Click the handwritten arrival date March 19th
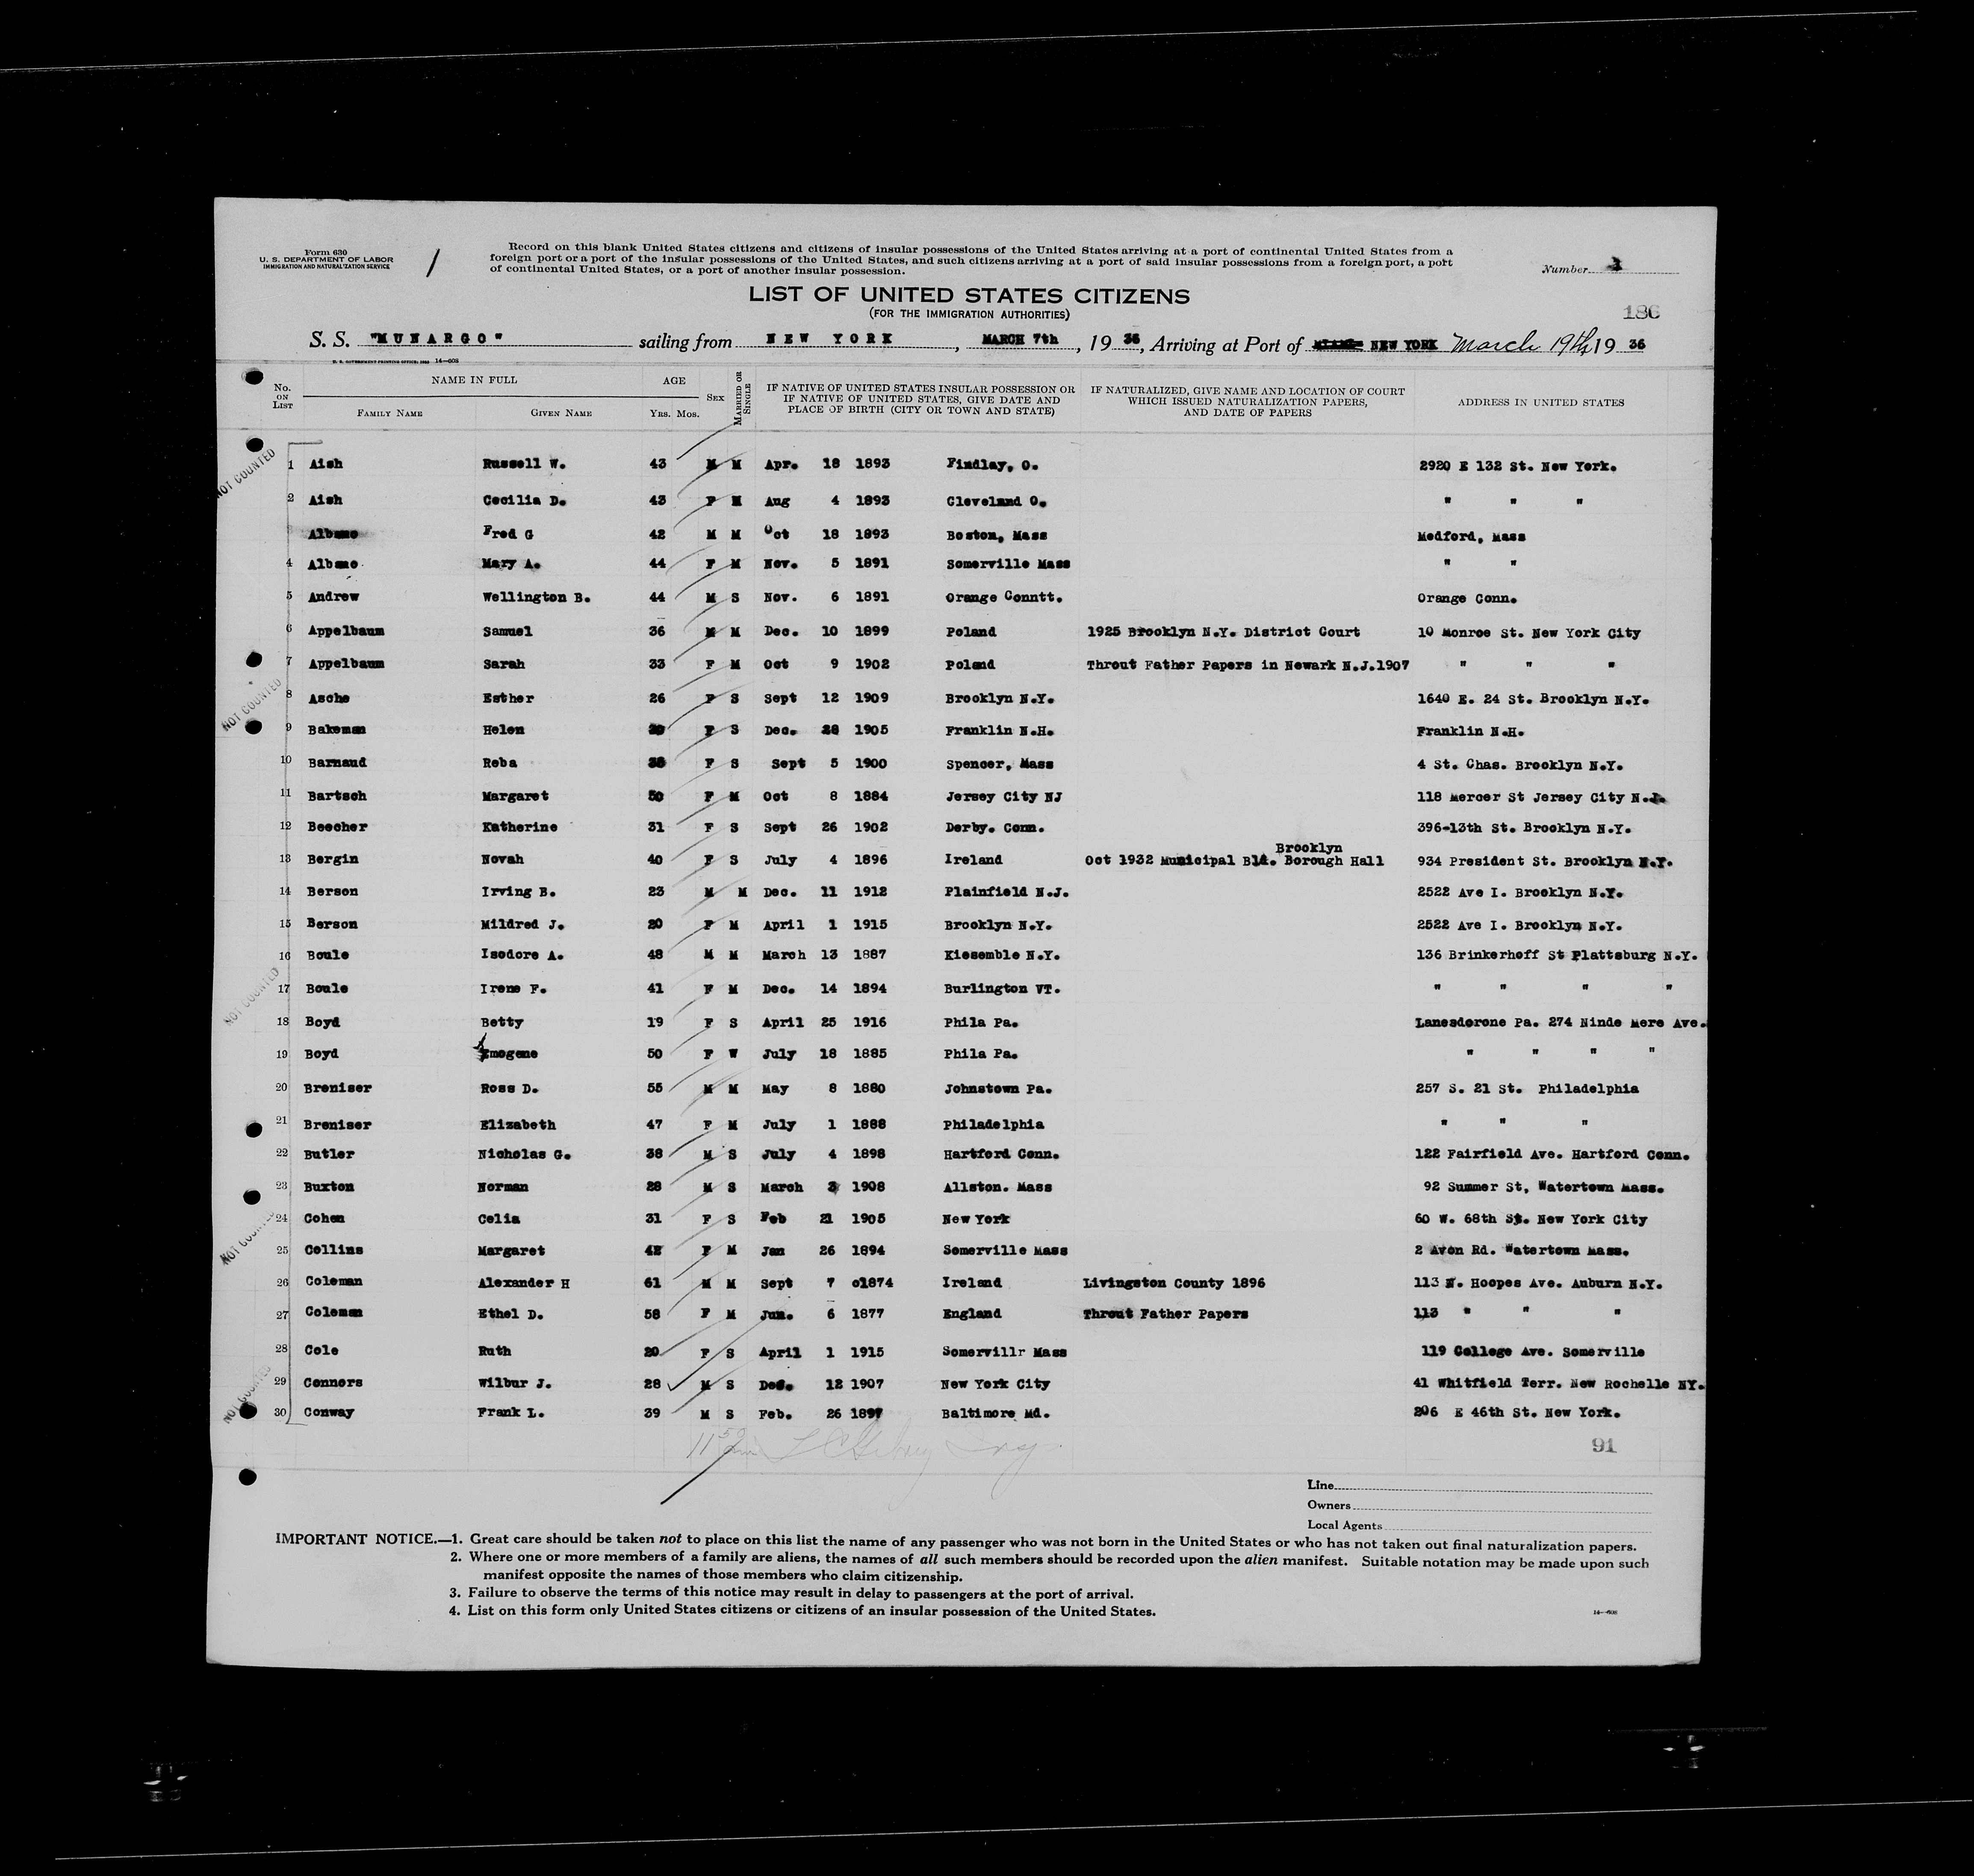 pyautogui.click(x=1521, y=341)
